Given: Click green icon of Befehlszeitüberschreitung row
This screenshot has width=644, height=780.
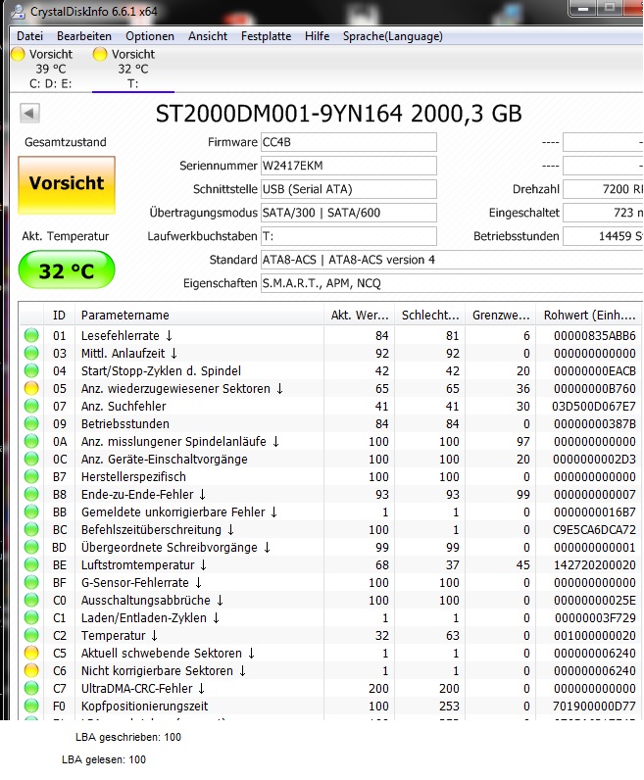Looking at the screenshot, I should [x=31, y=530].
